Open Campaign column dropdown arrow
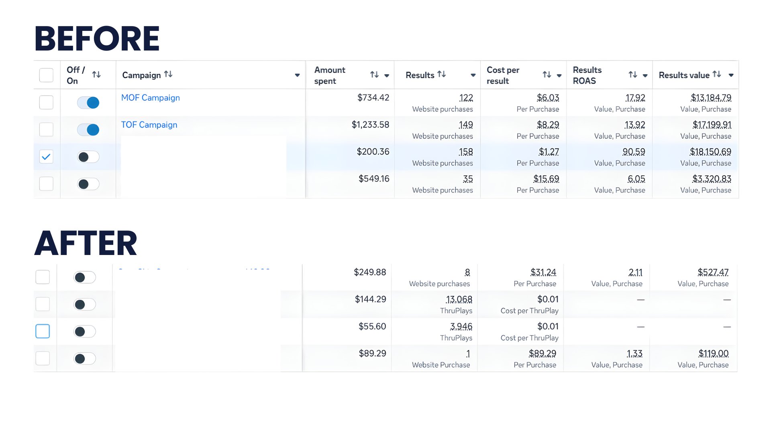 point(297,75)
